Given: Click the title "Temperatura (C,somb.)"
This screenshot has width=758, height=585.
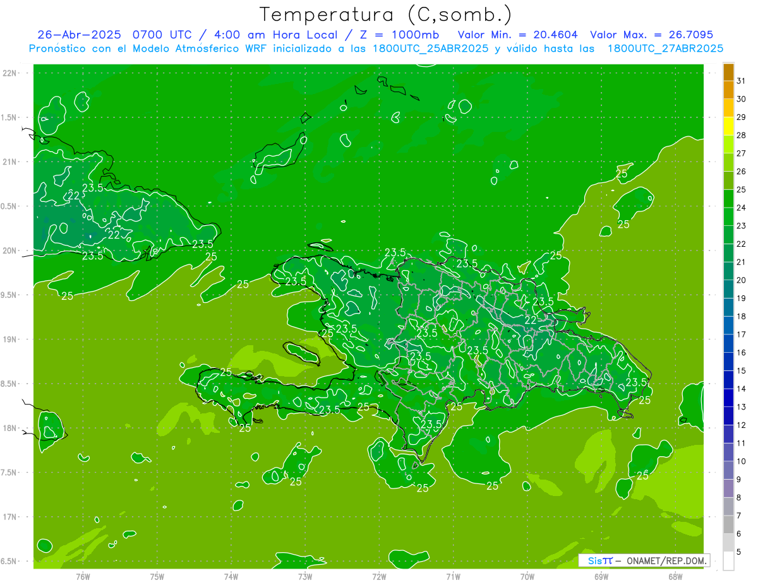Looking at the screenshot, I should click(385, 15).
